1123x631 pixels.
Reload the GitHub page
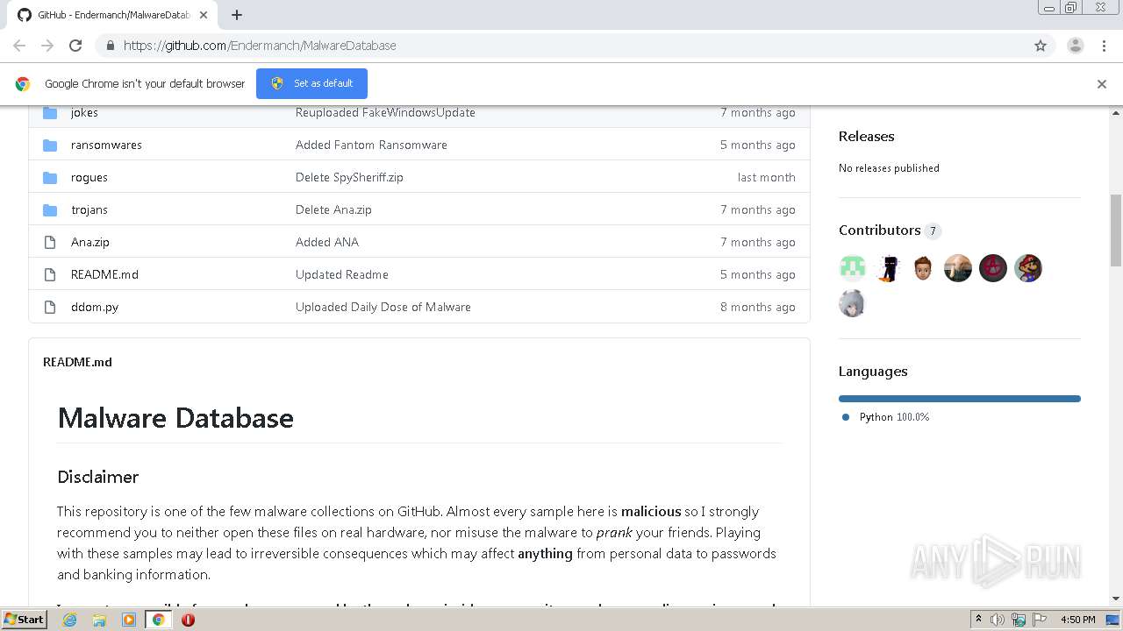pyautogui.click(x=75, y=46)
